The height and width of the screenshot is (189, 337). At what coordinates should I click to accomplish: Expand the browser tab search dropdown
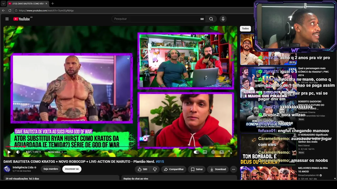coord(3,3)
